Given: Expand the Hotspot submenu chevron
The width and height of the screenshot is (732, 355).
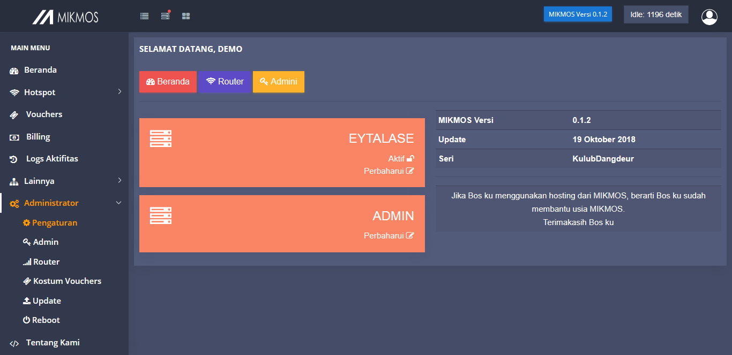Looking at the screenshot, I should coord(119,92).
